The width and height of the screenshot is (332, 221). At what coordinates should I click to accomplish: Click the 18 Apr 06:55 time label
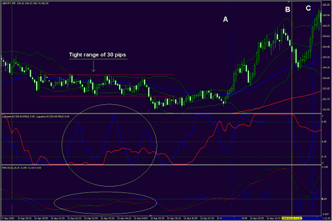[x=191, y=218]
